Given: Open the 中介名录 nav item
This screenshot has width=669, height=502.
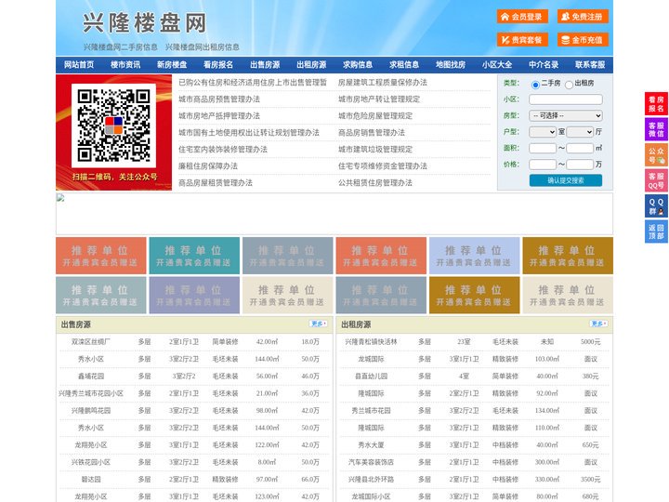Looking at the screenshot, I should pyautogui.click(x=544, y=65).
